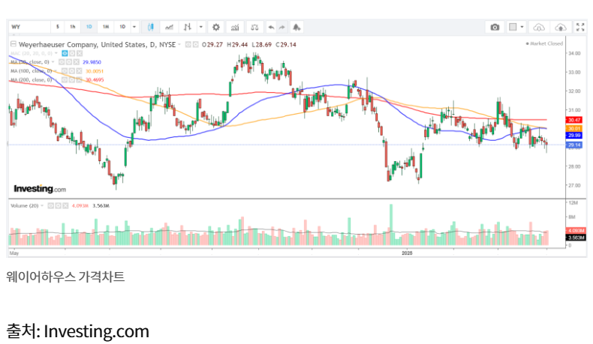Open the timeframe dropdown arrow beside 1D
This screenshot has width=593, height=344.
click(134, 27)
